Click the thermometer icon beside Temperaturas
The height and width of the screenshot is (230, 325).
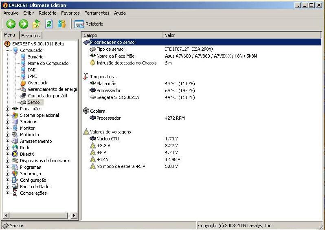coord(86,77)
